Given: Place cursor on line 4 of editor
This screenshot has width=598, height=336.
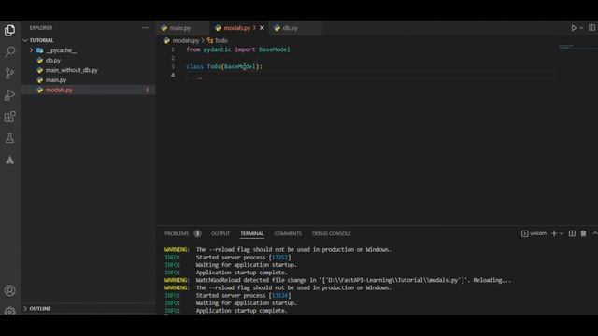Looking at the screenshot, I should (x=370, y=75).
